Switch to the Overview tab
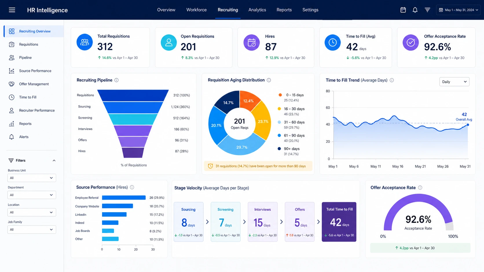The width and height of the screenshot is (484, 272). coord(166,10)
